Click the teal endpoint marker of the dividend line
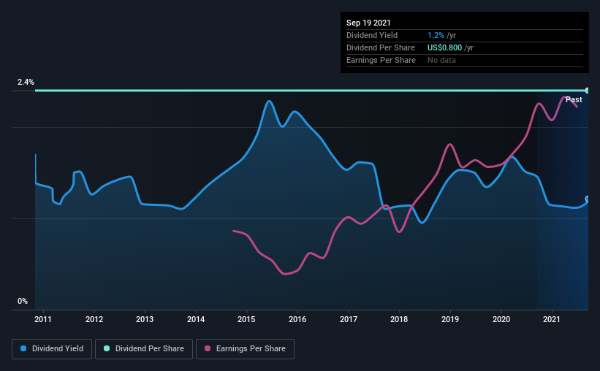 [x=587, y=91]
